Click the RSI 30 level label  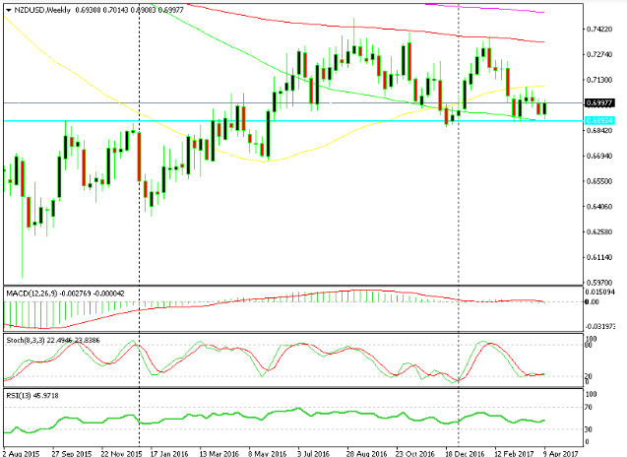coord(590,429)
